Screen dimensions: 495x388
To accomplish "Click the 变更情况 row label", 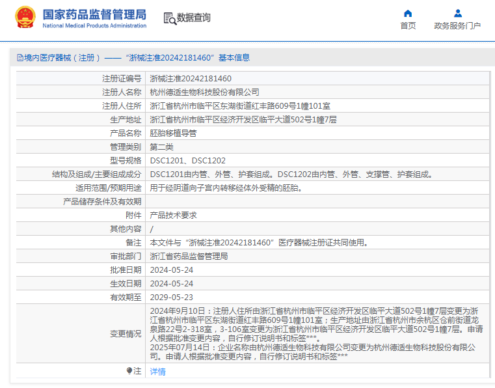I will pyautogui.click(x=126, y=334).
